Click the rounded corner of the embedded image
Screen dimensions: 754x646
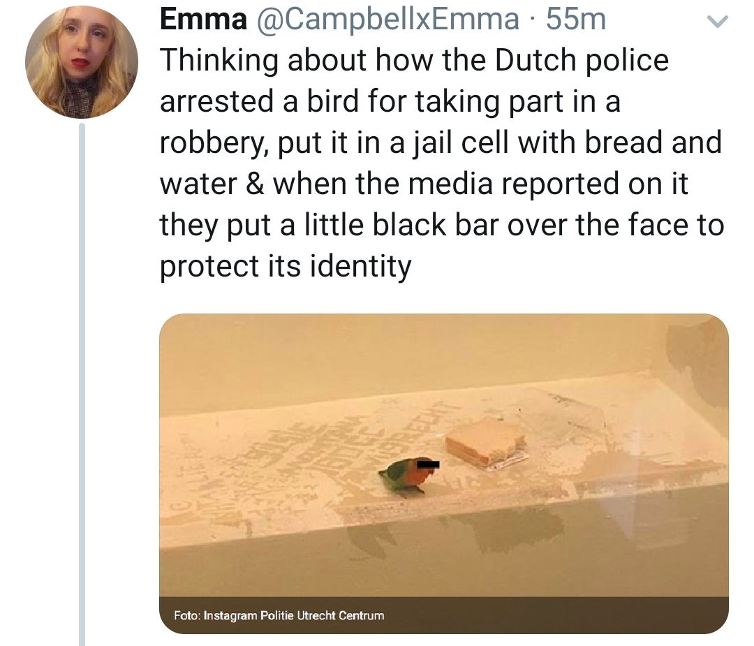click(171, 321)
